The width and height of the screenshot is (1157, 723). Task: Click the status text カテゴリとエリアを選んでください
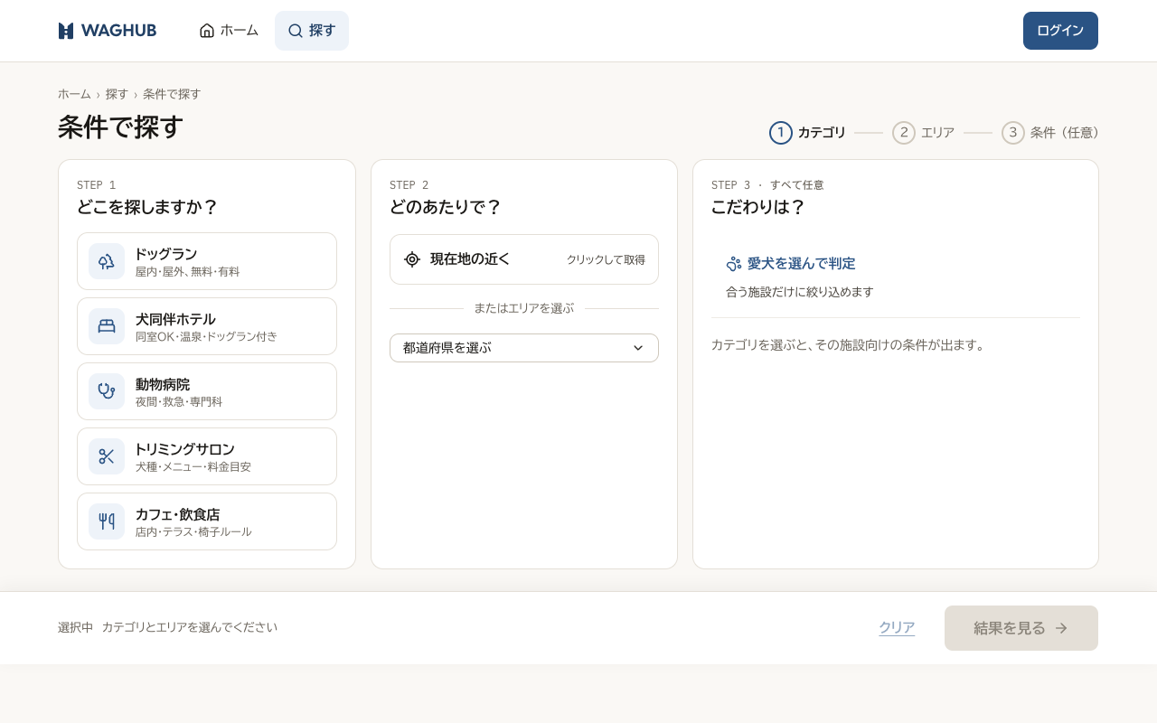point(190,627)
